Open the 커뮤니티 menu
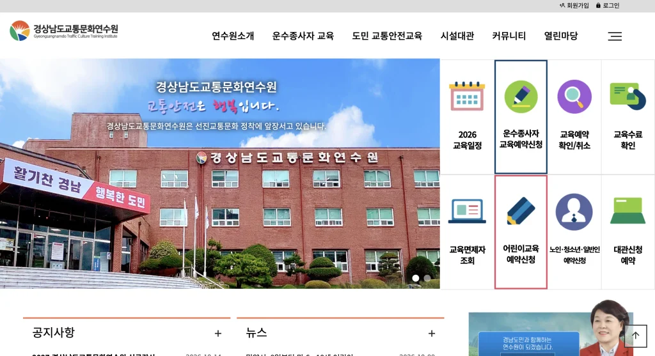The width and height of the screenshot is (655, 356). pyautogui.click(x=509, y=36)
